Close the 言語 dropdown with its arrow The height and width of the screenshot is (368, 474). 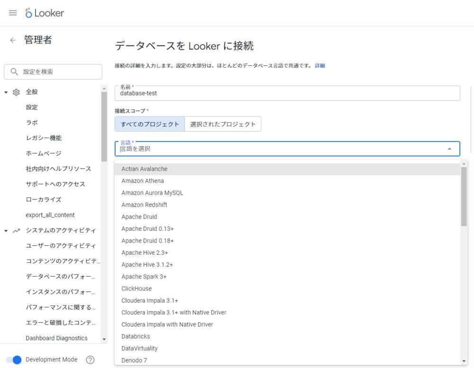(x=449, y=149)
